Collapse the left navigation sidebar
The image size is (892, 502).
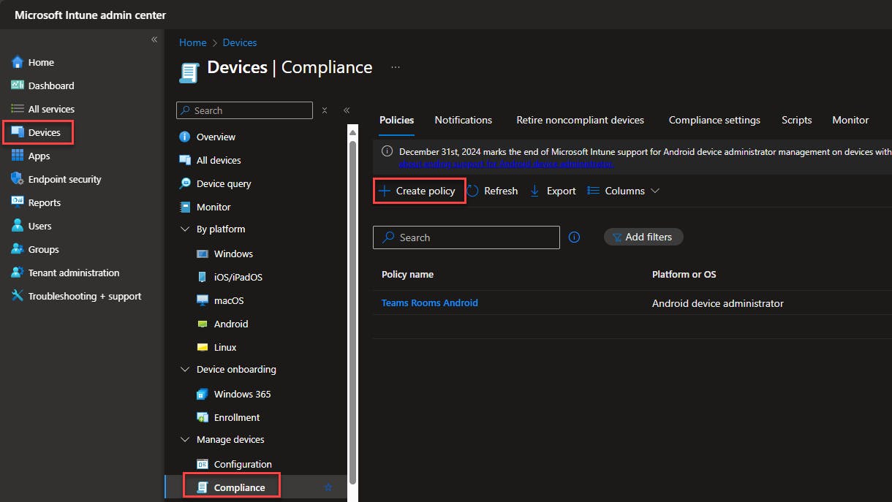click(154, 39)
